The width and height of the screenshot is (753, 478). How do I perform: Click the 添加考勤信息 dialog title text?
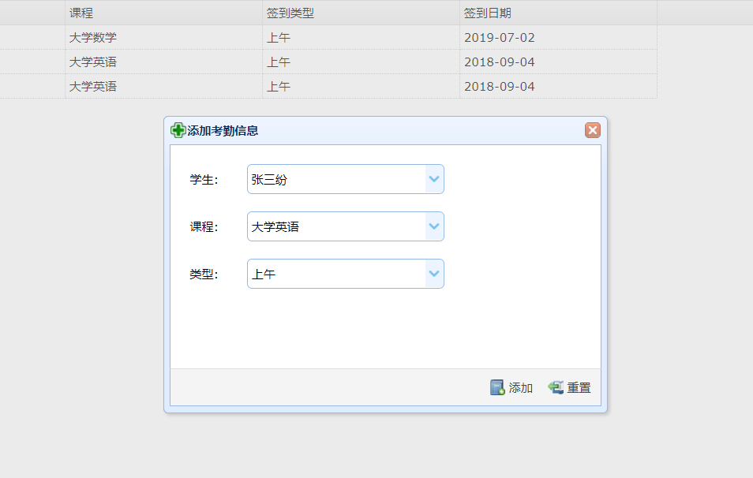pos(223,131)
